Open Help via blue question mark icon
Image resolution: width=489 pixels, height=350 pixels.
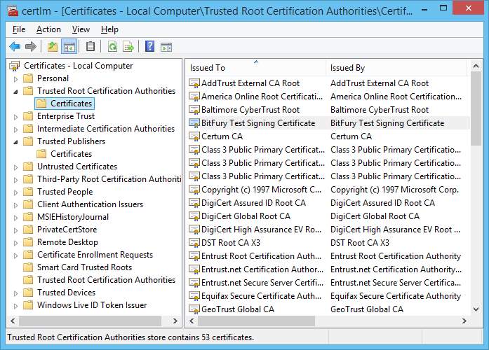click(x=149, y=47)
